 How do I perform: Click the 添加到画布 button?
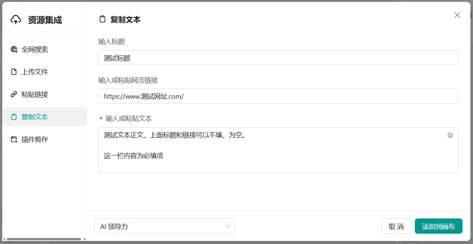[438, 226]
